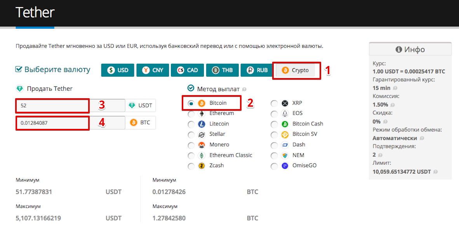Open the THB currency tab
459x229 pixels.
pos(222,70)
